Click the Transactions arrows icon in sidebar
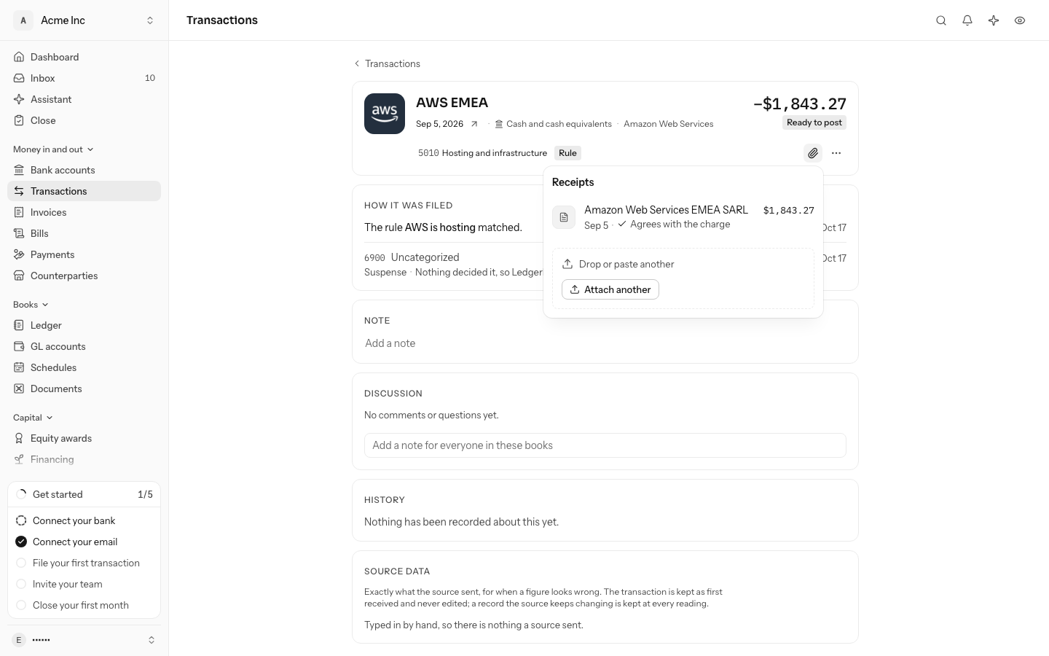Image resolution: width=1049 pixels, height=656 pixels. point(19,191)
